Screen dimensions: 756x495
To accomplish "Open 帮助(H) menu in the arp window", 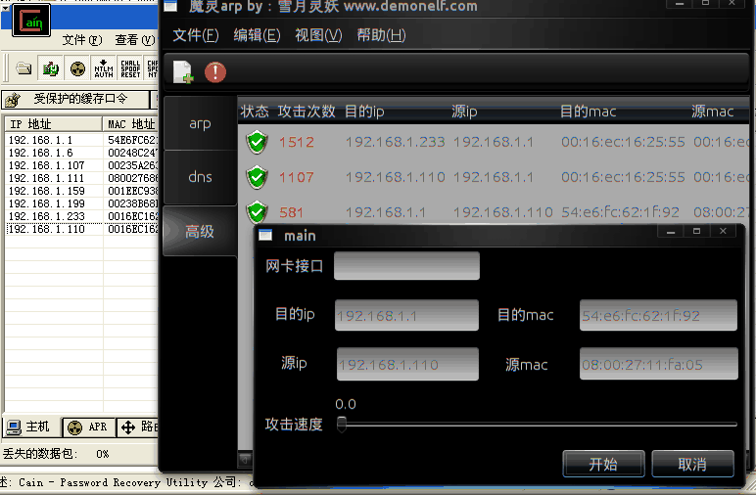I will (x=381, y=35).
